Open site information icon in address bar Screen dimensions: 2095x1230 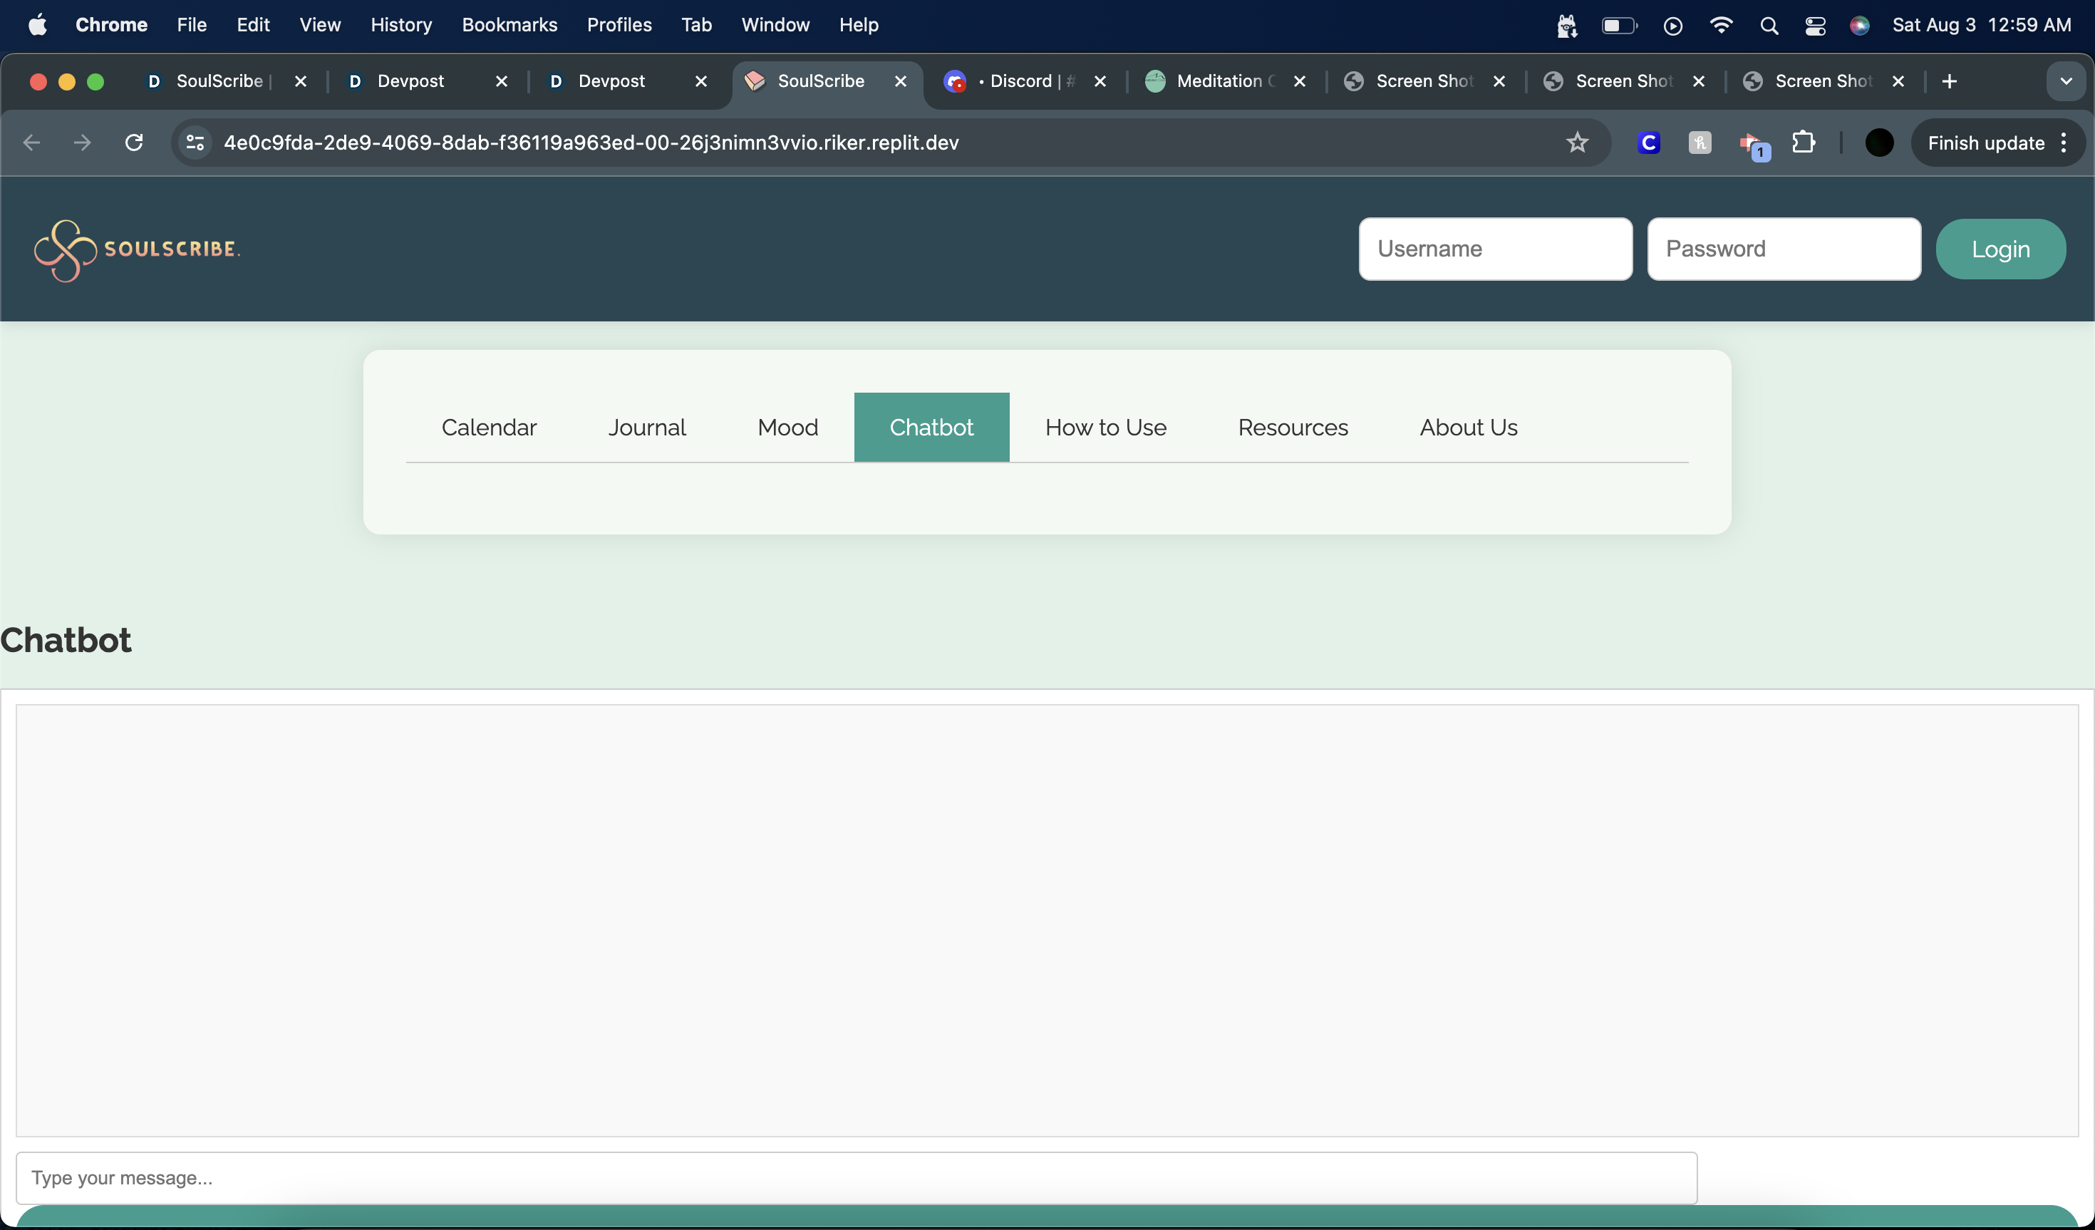pyautogui.click(x=195, y=143)
